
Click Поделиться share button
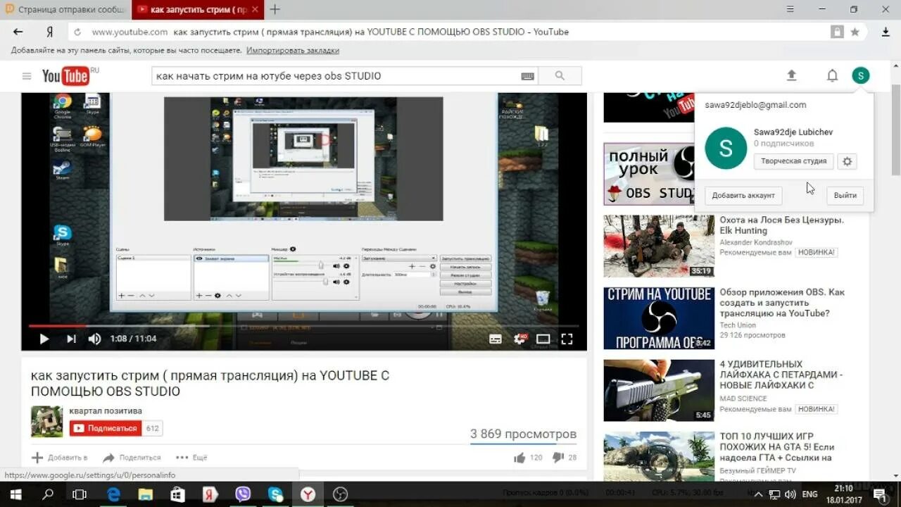click(132, 458)
